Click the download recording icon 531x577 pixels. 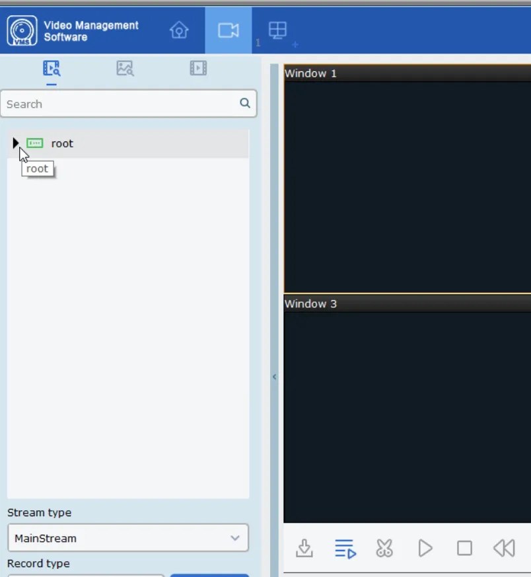(304, 548)
